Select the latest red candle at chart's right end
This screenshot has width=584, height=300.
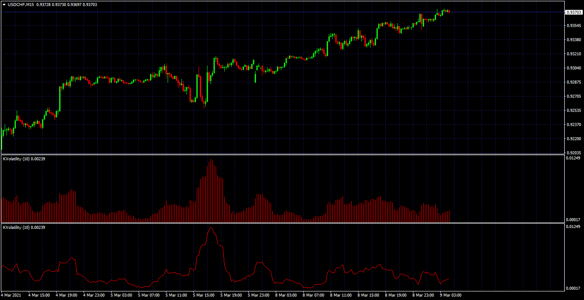[449, 11]
